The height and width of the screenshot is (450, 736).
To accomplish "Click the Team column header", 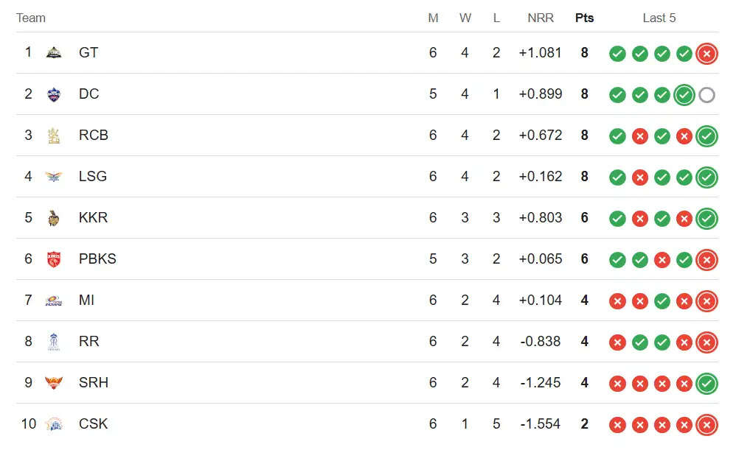I will click(31, 18).
